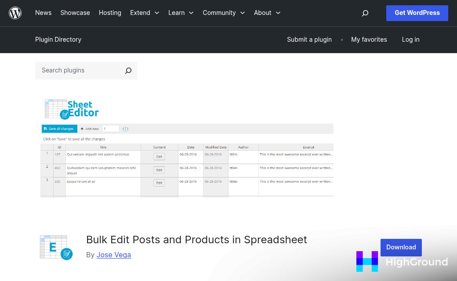The height and width of the screenshot is (281, 457).
Task: Click the magnifier icon in the plugin search box
Action: (128, 70)
